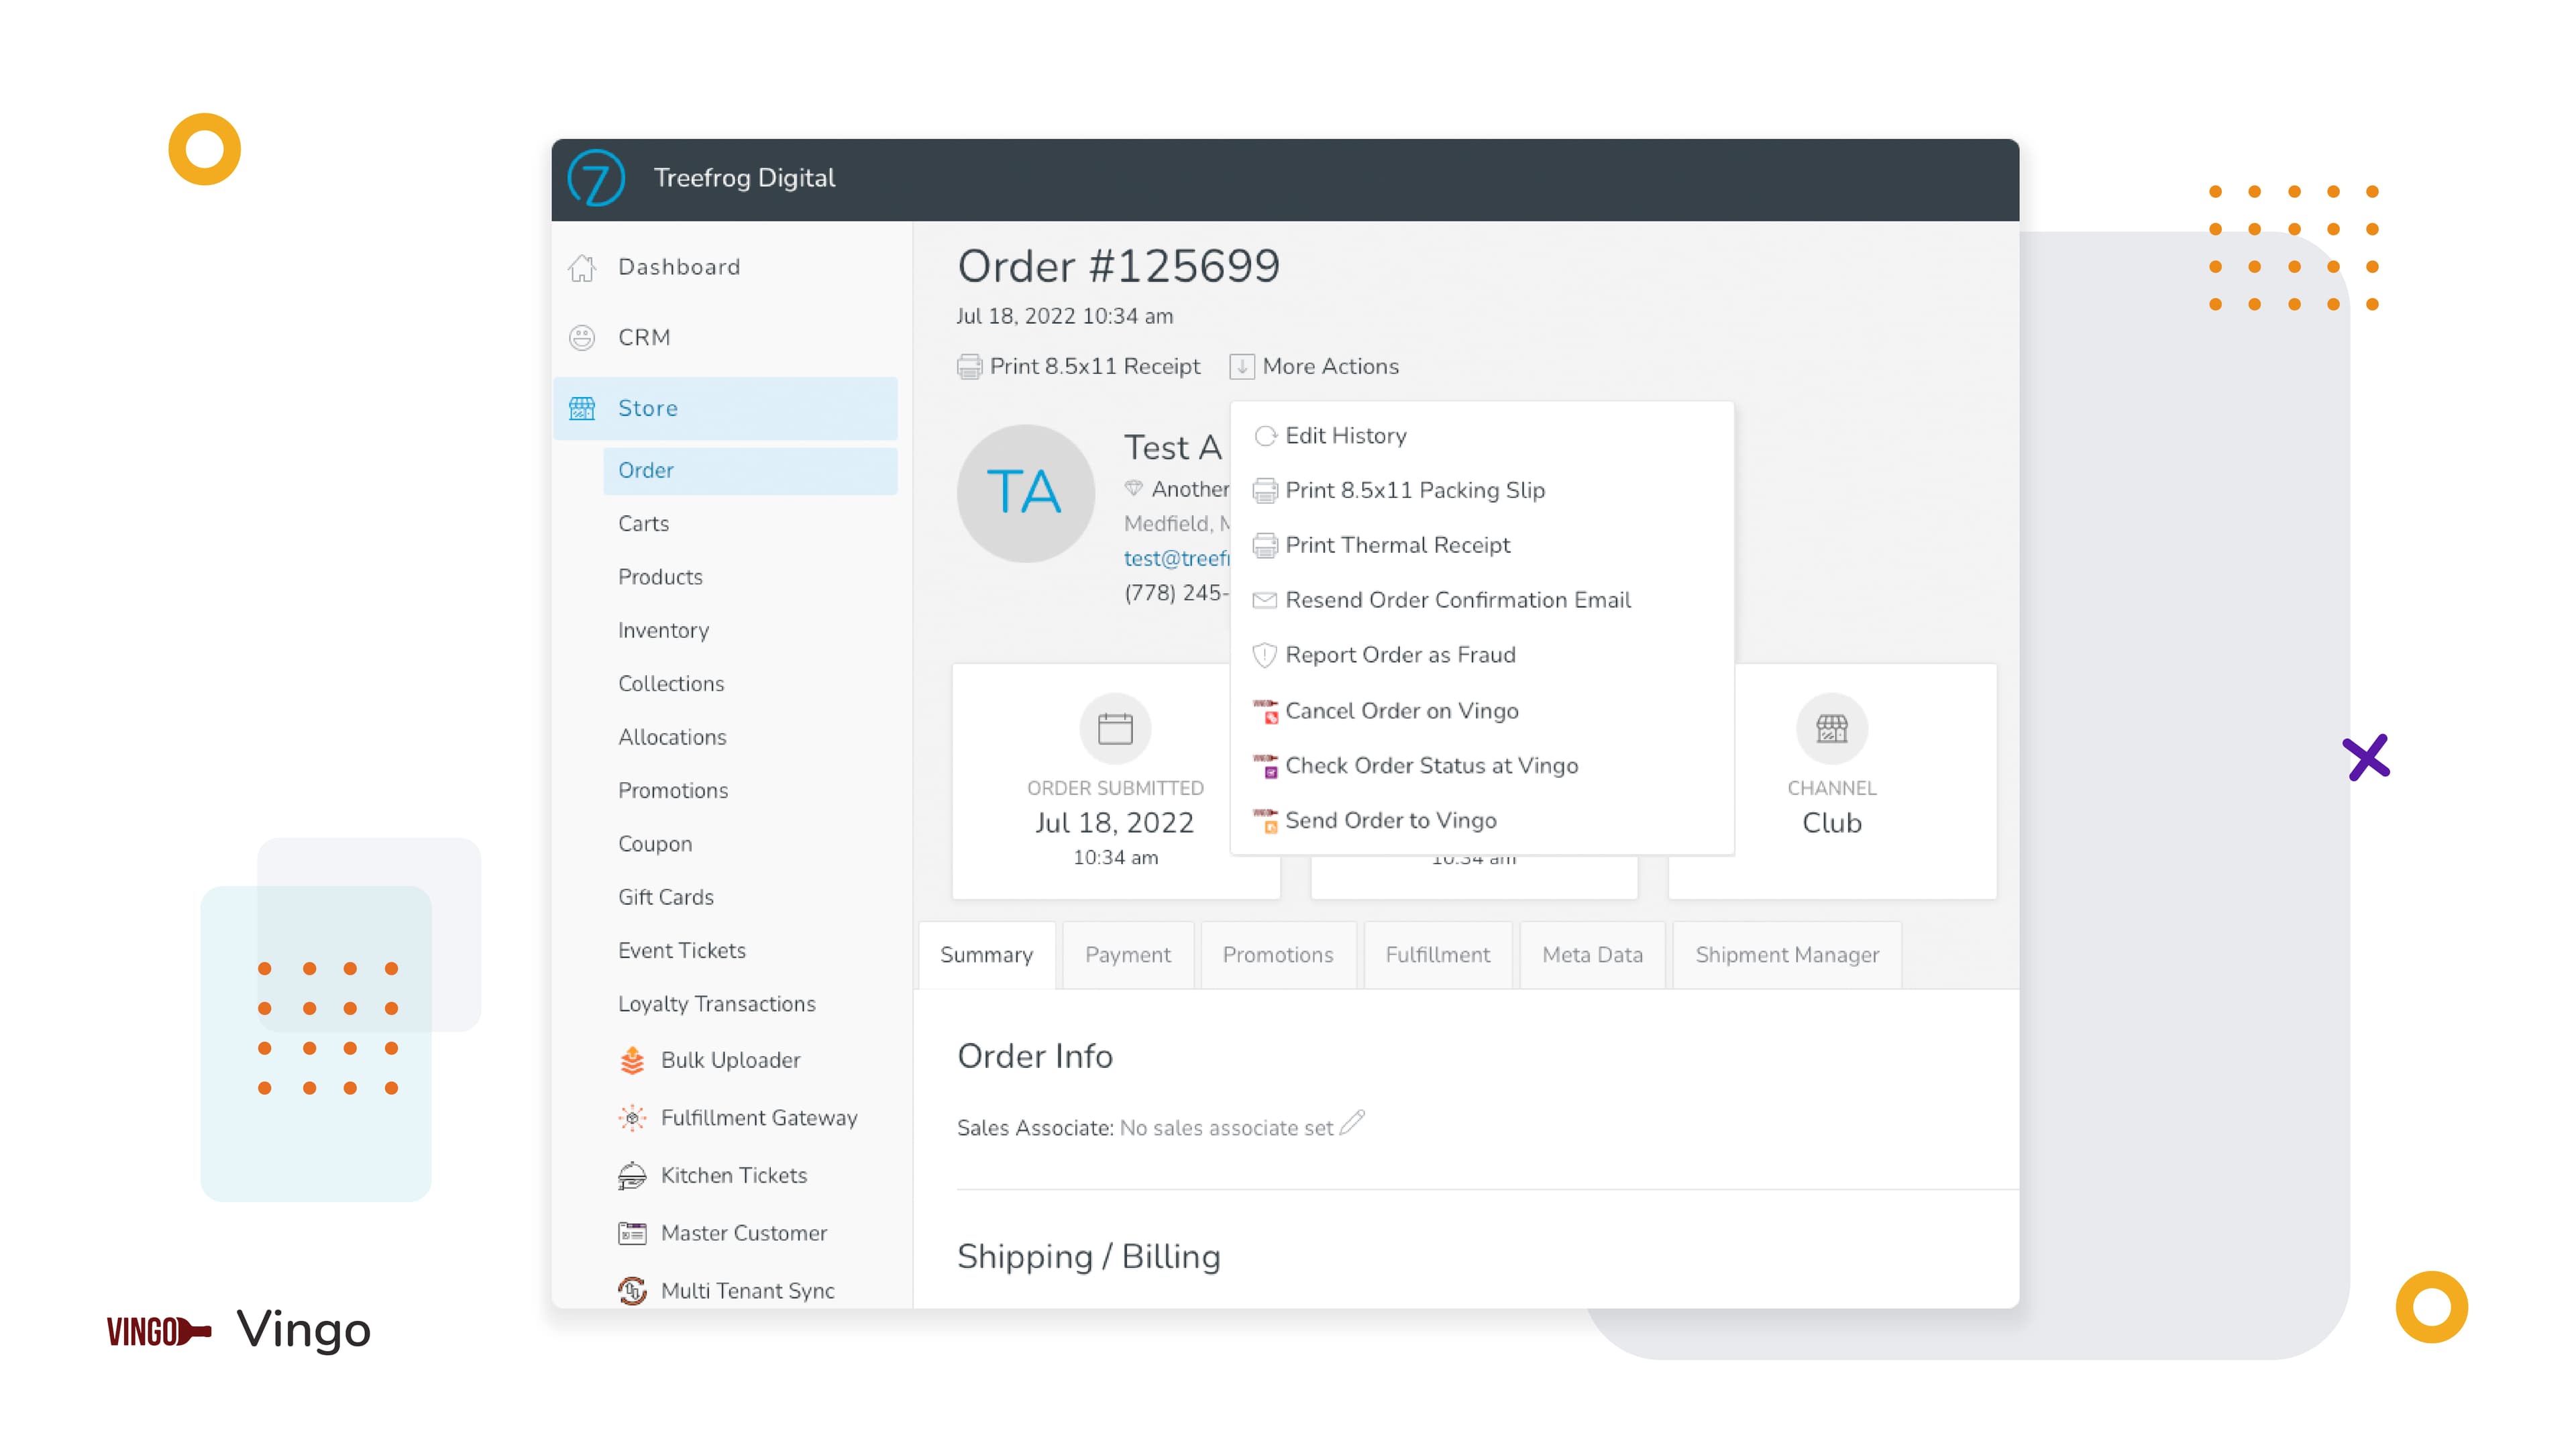Open the Promotions tab
Image resolution: width=2576 pixels, height=1449 pixels.
tap(1277, 955)
